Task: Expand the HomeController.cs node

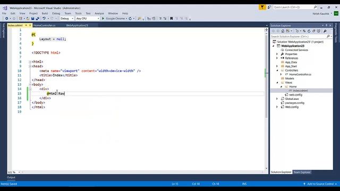Action: click(281, 74)
